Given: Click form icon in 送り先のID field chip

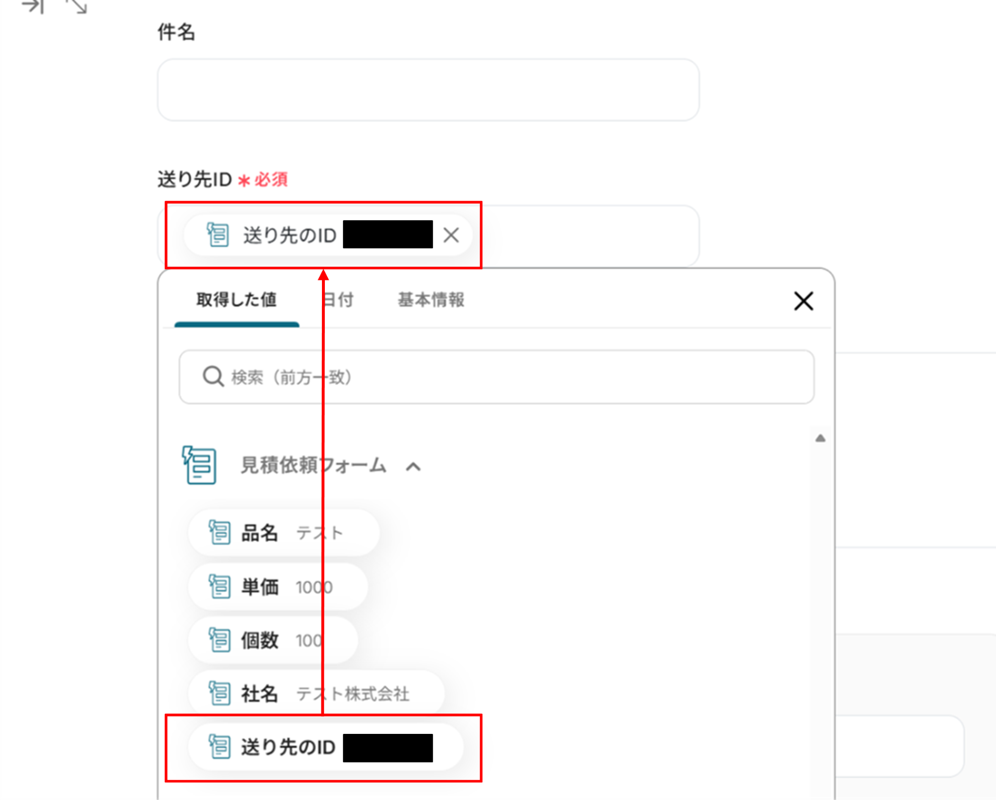Looking at the screenshot, I should click(217, 235).
